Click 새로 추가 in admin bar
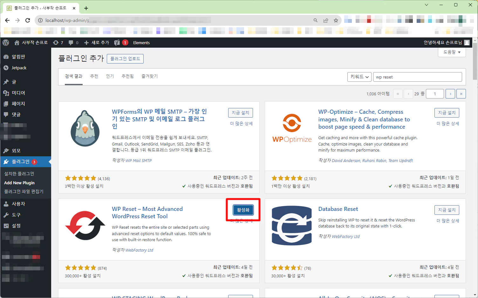 (97, 43)
